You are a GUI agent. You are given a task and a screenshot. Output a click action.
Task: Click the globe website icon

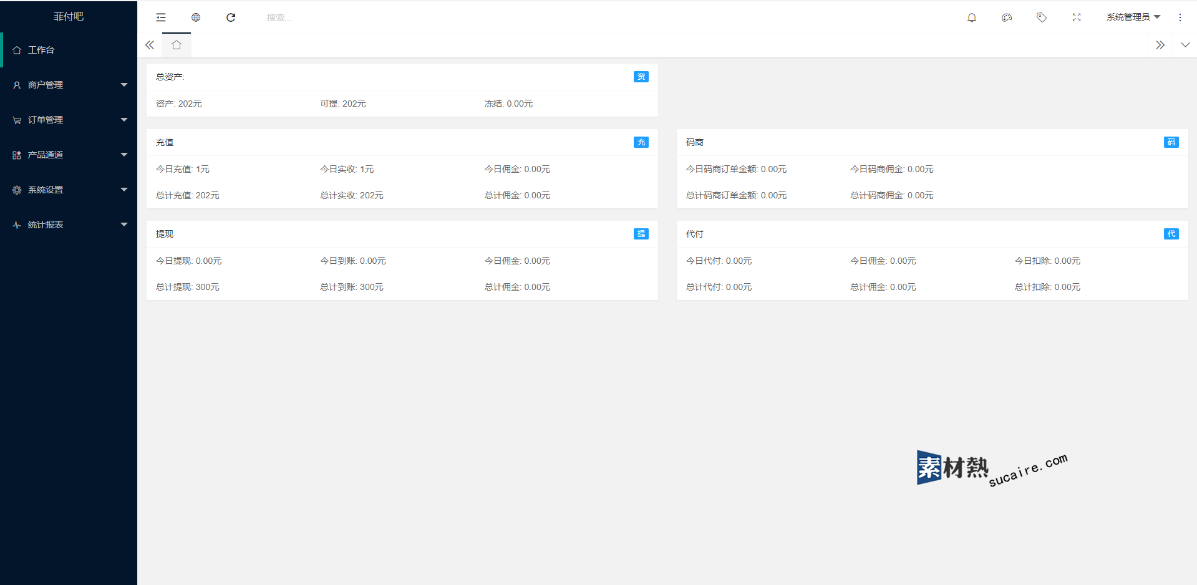(196, 17)
